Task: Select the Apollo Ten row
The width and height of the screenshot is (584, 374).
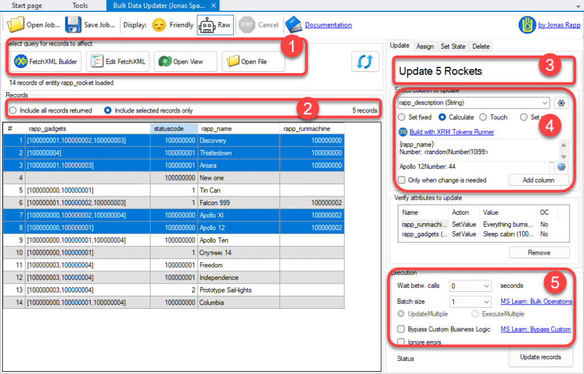Action: pyautogui.click(x=173, y=240)
